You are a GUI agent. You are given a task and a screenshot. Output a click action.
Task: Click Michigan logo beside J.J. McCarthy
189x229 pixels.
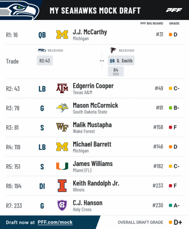[62, 35]
